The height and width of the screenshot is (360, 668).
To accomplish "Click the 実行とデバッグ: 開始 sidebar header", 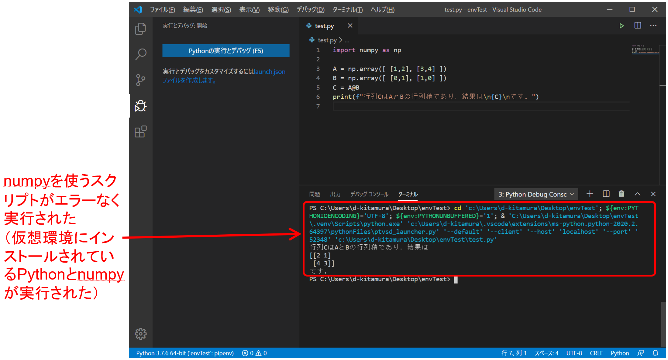I will 185,26.
